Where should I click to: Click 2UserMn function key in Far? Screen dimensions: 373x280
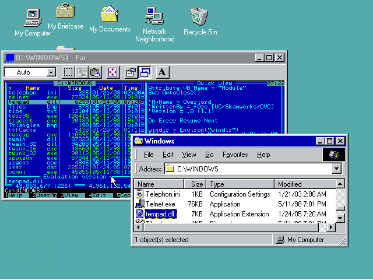[x=45, y=195]
